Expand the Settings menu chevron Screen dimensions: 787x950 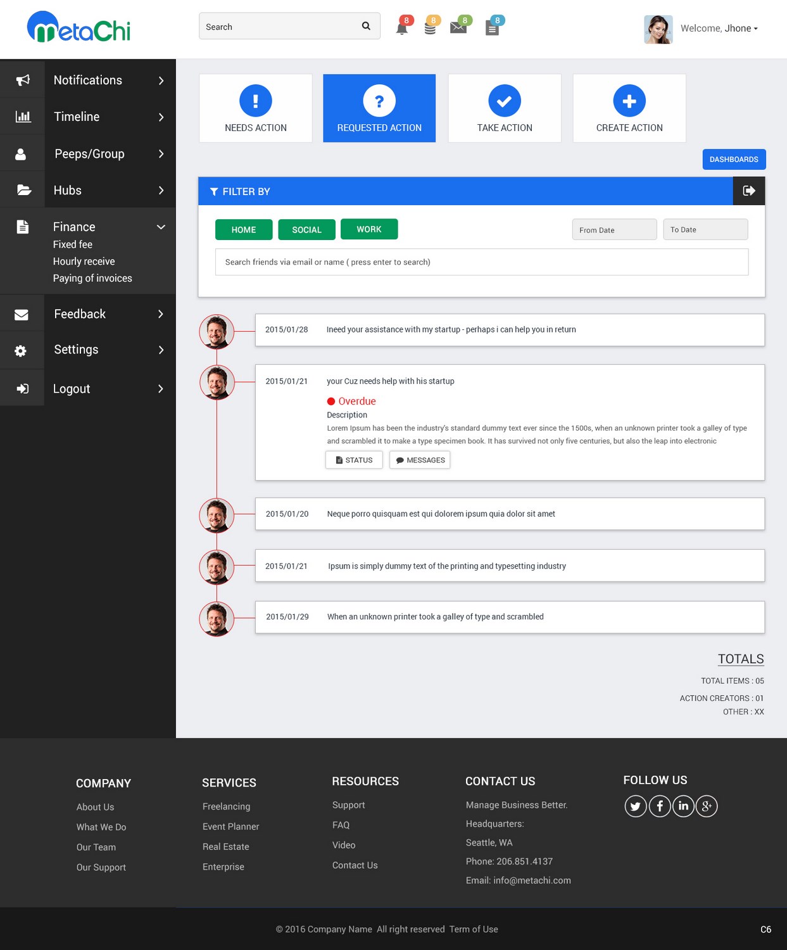[161, 350]
